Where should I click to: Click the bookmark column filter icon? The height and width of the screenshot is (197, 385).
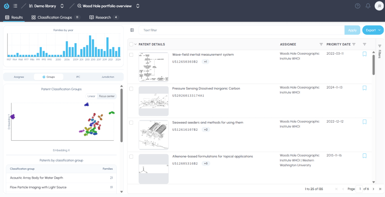point(364,44)
